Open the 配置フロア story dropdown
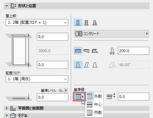Screen dimensions: 153x118 pyautogui.click(x=37, y=79)
